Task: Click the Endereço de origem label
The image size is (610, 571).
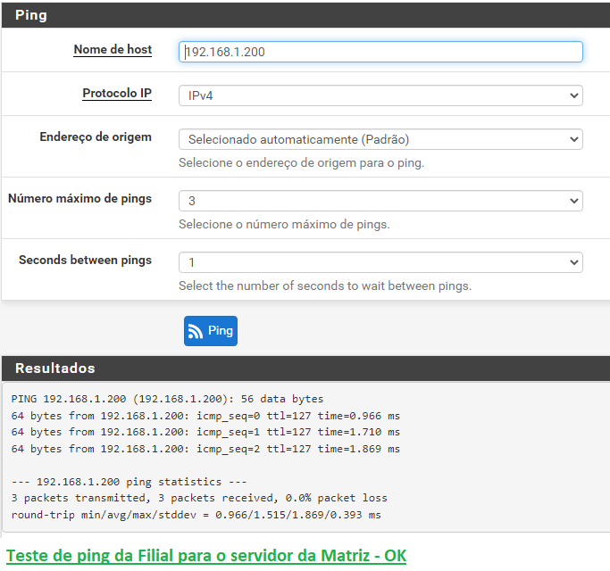Action: (x=96, y=137)
